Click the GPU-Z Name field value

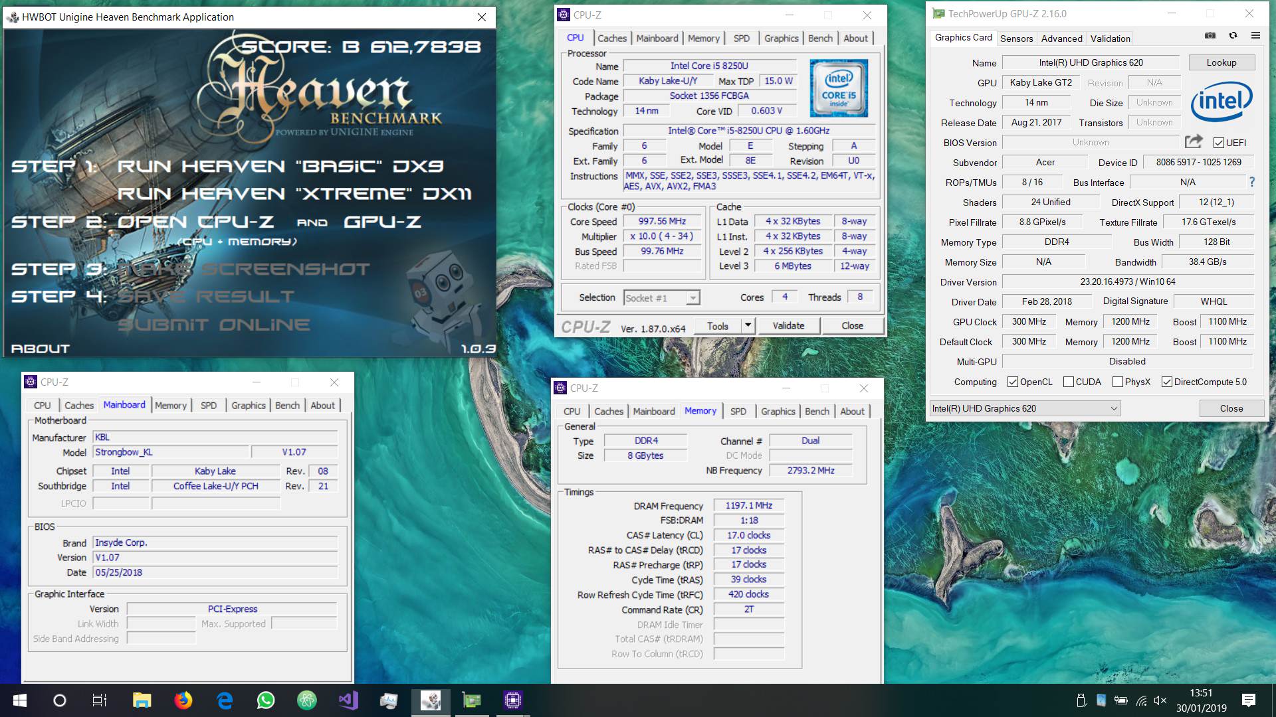click(1091, 62)
